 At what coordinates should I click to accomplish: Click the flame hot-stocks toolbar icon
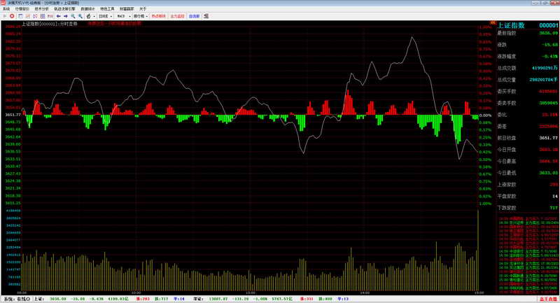89,16
